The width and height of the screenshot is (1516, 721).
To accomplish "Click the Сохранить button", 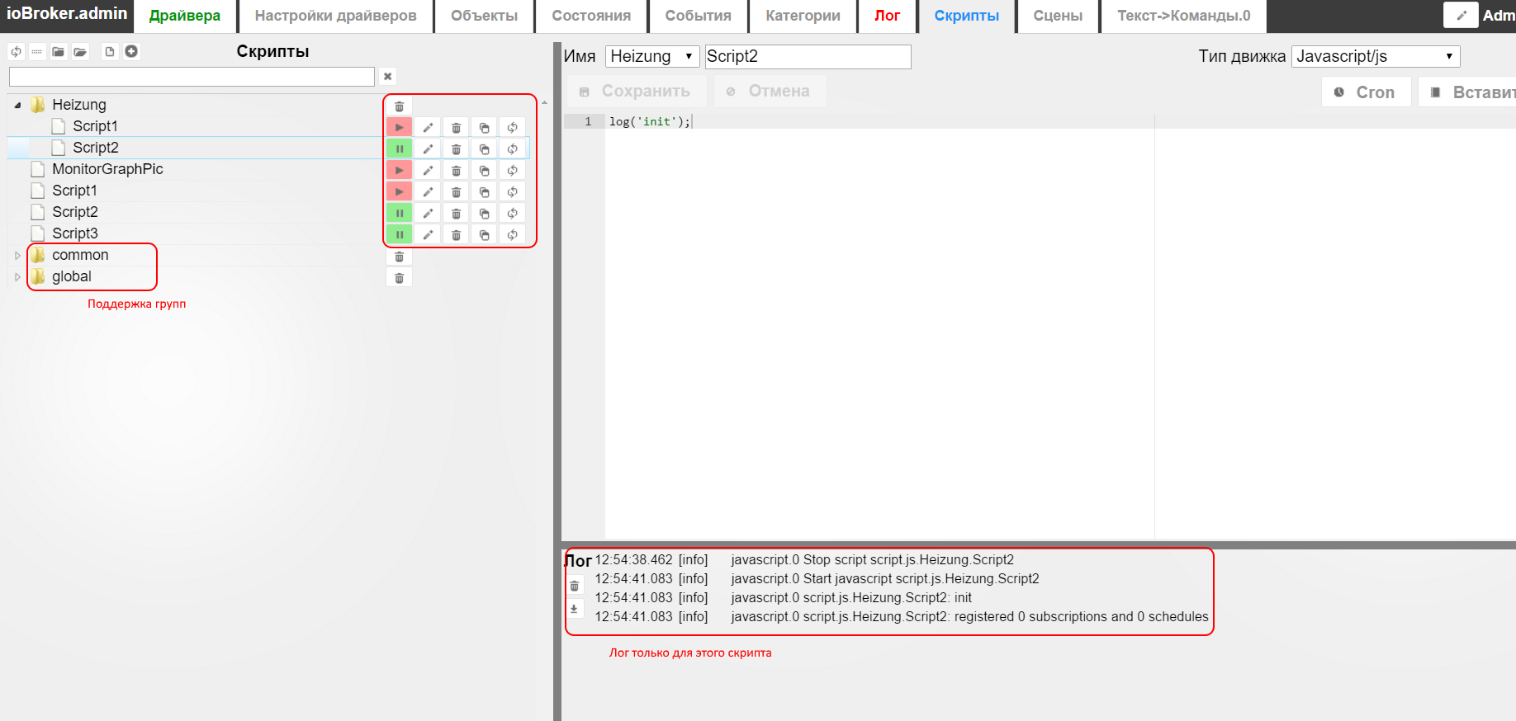I will click(x=636, y=91).
